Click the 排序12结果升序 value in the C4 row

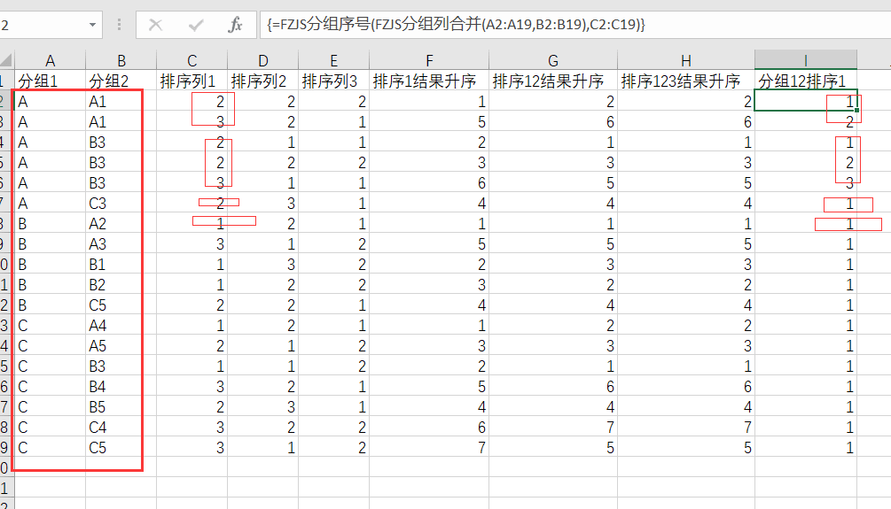click(x=553, y=428)
